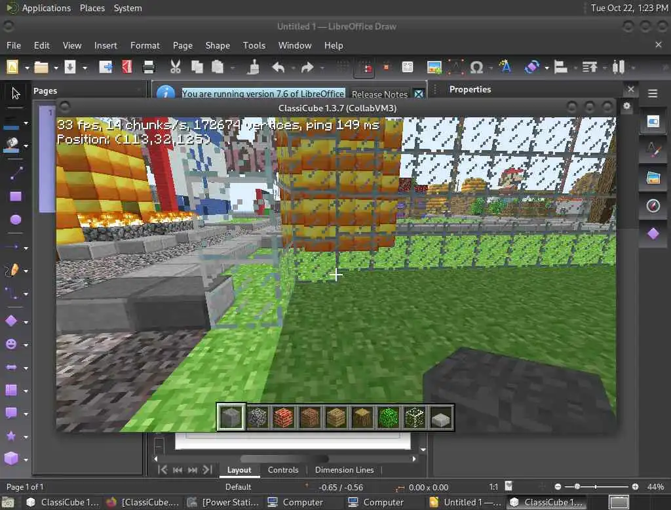The height and width of the screenshot is (510, 671).
Task: Open the Format menu
Action: (x=145, y=45)
